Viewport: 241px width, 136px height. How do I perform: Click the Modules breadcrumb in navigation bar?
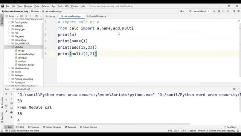[35, 11]
